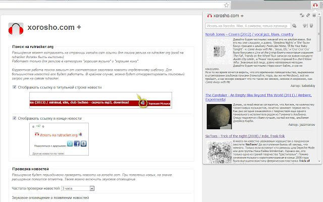Click "Искать на rutracker.org" in preview
The height and width of the screenshot is (202, 323).
(x=59, y=135)
